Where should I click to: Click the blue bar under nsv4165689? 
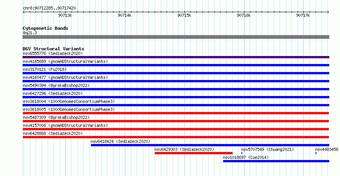tap(176, 65)
